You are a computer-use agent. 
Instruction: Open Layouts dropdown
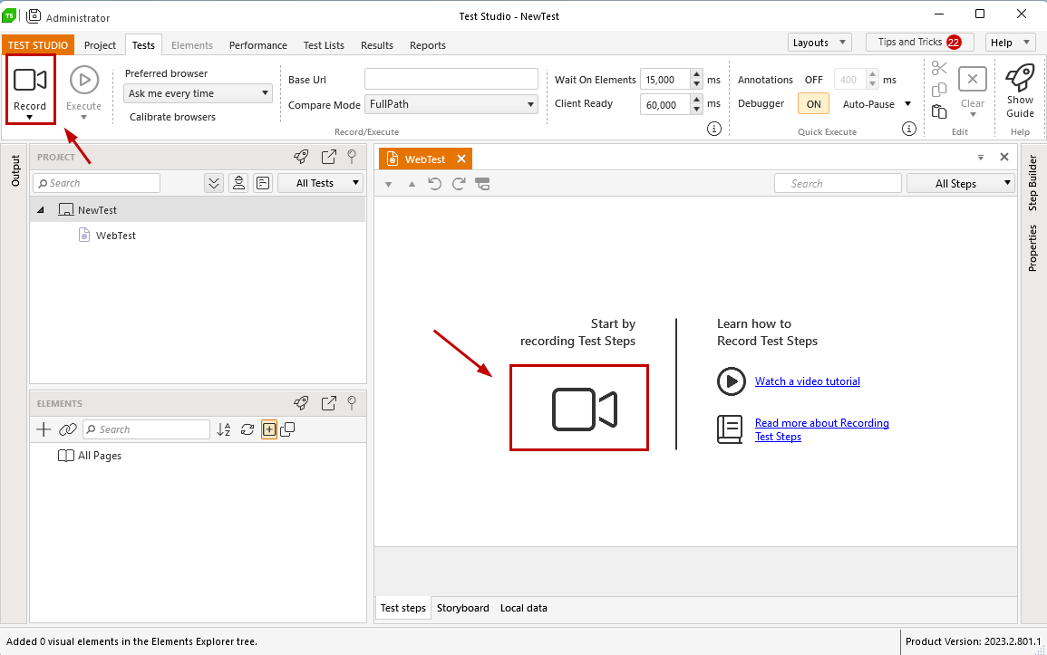pyautogui.click(x=819, y=43)
